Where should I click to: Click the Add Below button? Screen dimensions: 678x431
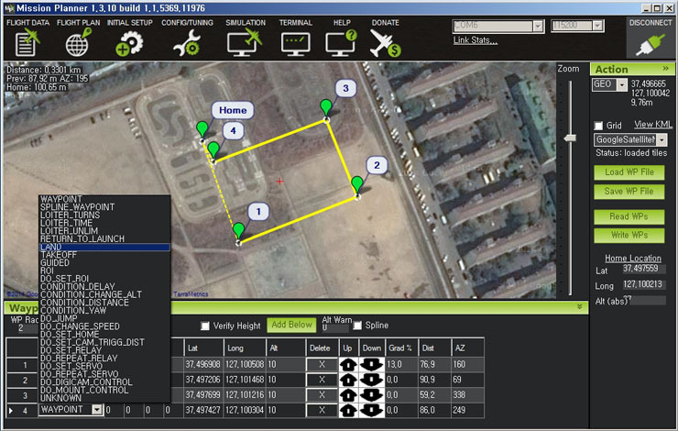point(292,325)
